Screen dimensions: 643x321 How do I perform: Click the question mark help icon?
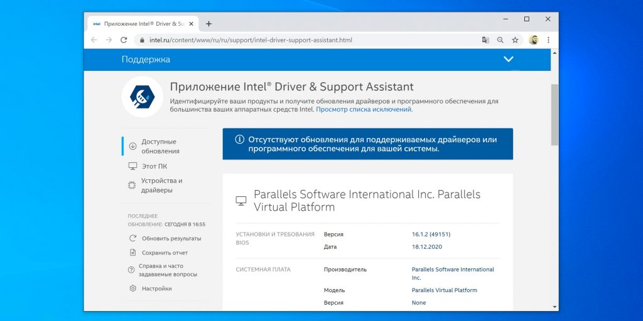click(131, 270)
